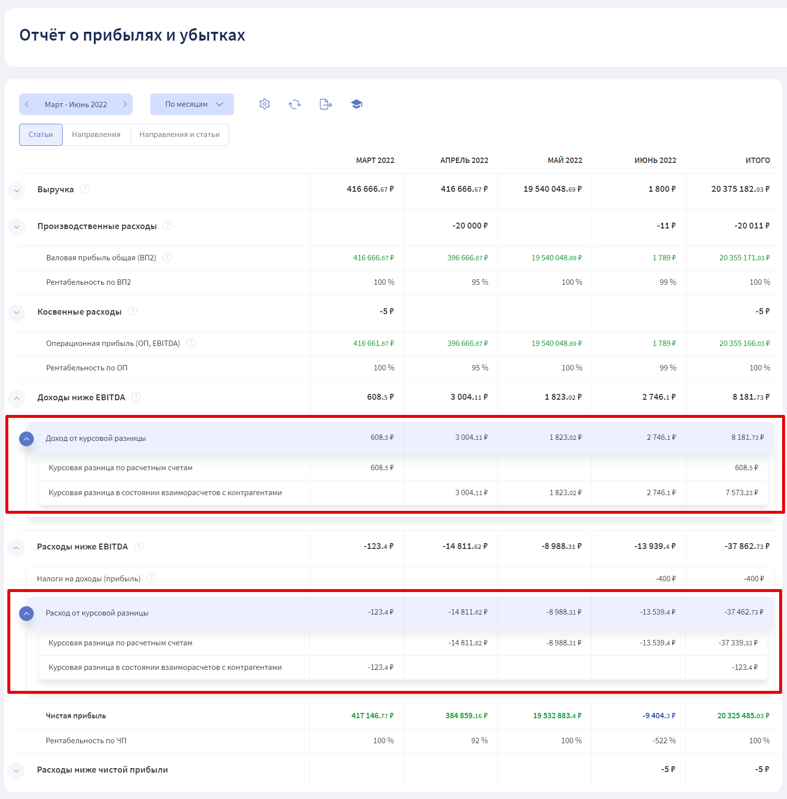Collapse the Расходы ниже EBITDA section
Viewport: 787px width, 799px height.
(16, 548)
